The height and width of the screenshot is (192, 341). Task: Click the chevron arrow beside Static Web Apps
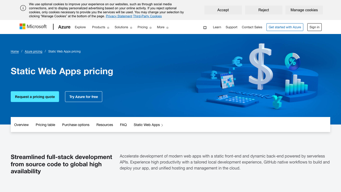click(x=162, y=125)
